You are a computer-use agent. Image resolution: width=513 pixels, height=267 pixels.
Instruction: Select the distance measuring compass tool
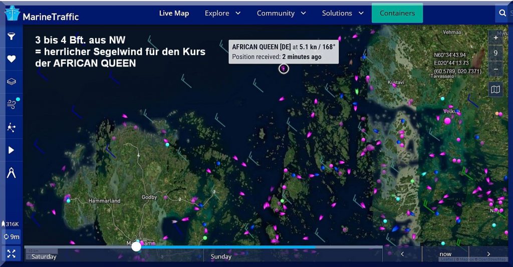11,173
